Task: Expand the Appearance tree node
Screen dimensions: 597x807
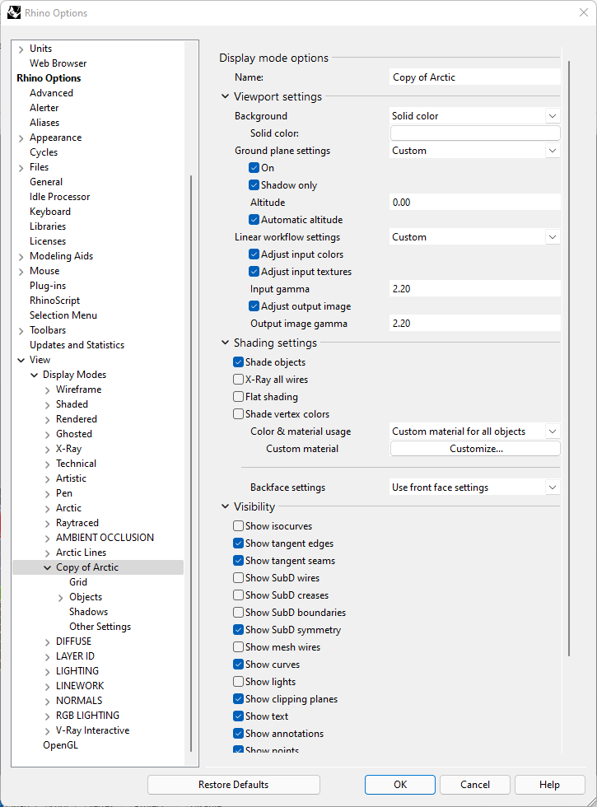Action: (21, 138)
